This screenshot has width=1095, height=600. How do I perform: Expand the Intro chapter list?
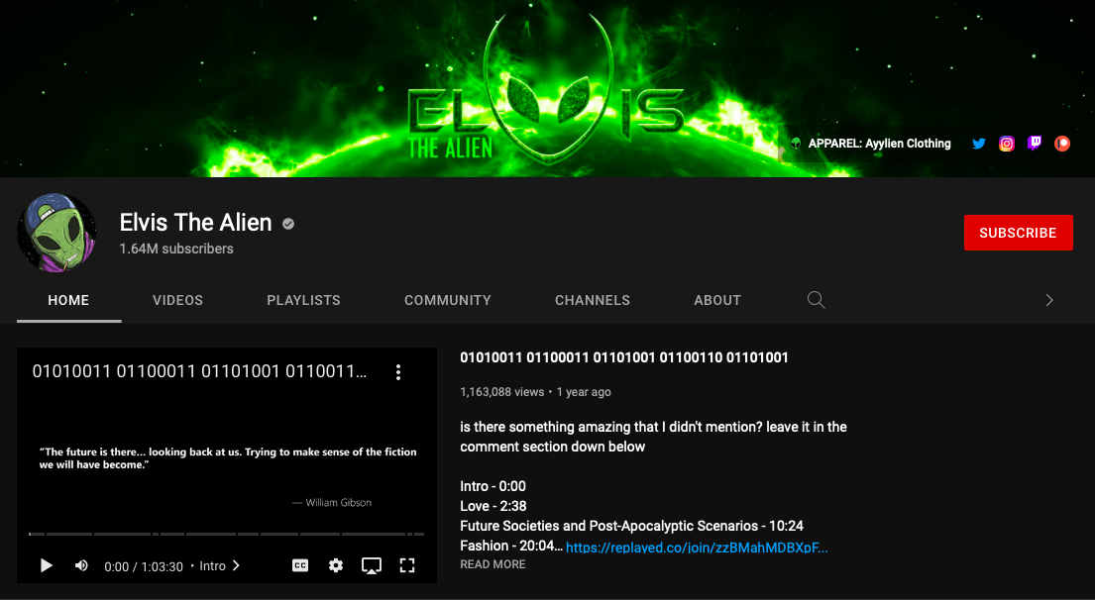pyautogui.click(x=220, y=565)
